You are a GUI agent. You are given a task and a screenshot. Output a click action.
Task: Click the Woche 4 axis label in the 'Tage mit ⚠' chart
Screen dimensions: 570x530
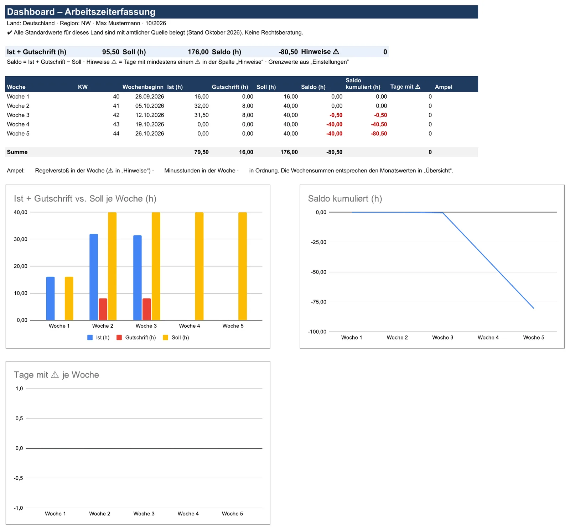[x=188, y=514]
